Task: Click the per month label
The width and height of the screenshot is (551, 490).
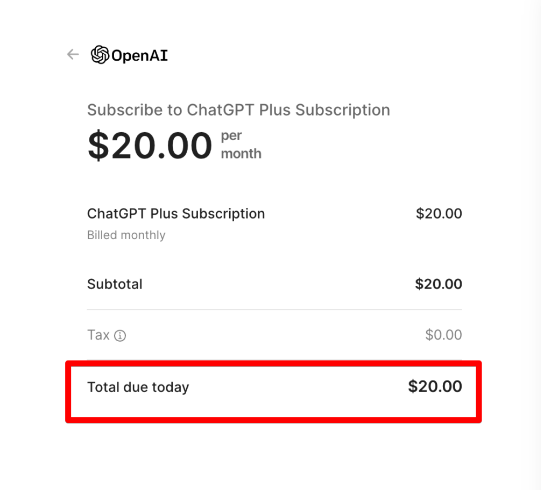Action: tap(241, 145)
